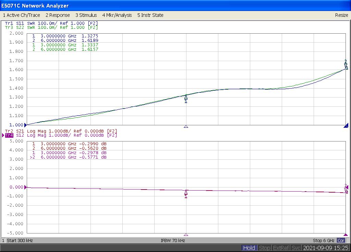Open the Response menu
This screenshot has height=252, width=351.
[x=58, y=15]
